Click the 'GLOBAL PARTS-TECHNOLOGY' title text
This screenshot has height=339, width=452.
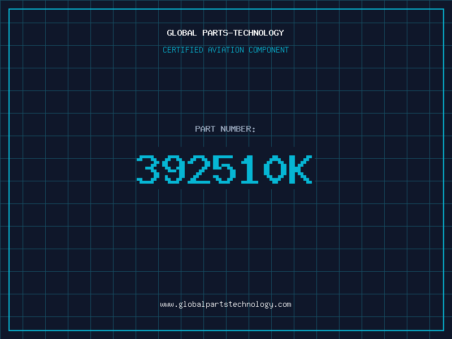click(225, 33)
